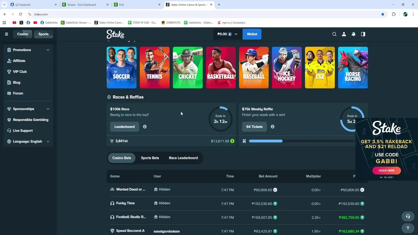Select the Sports Bets tab
This screenshot has width=418, height=235.
click(150, 158)
